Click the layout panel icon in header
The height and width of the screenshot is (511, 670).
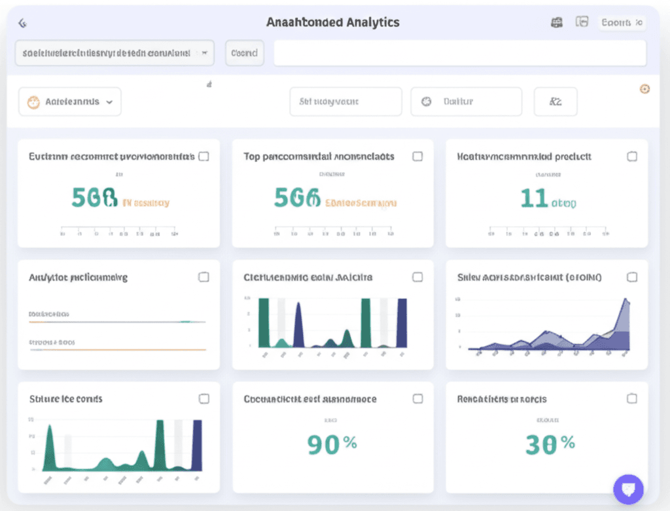[582, 22]
